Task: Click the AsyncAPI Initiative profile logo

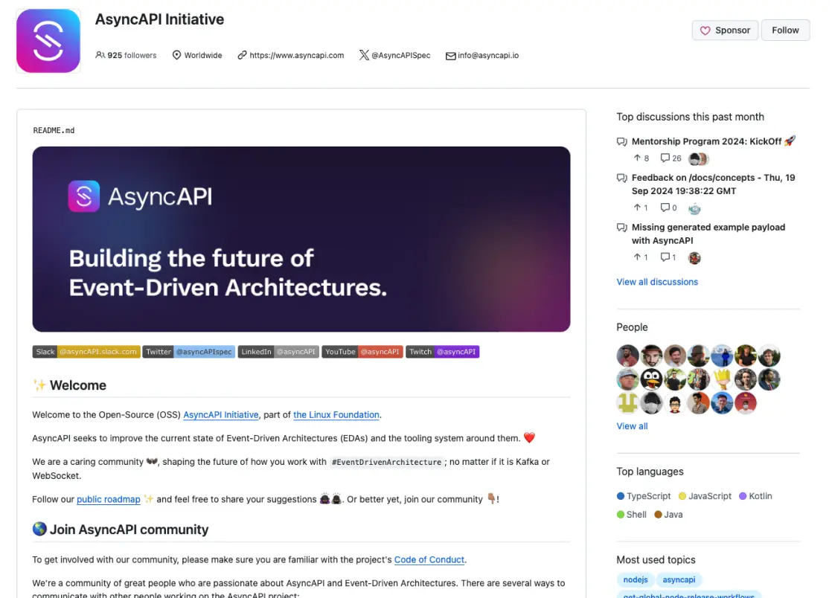Action: coord(48,41)
